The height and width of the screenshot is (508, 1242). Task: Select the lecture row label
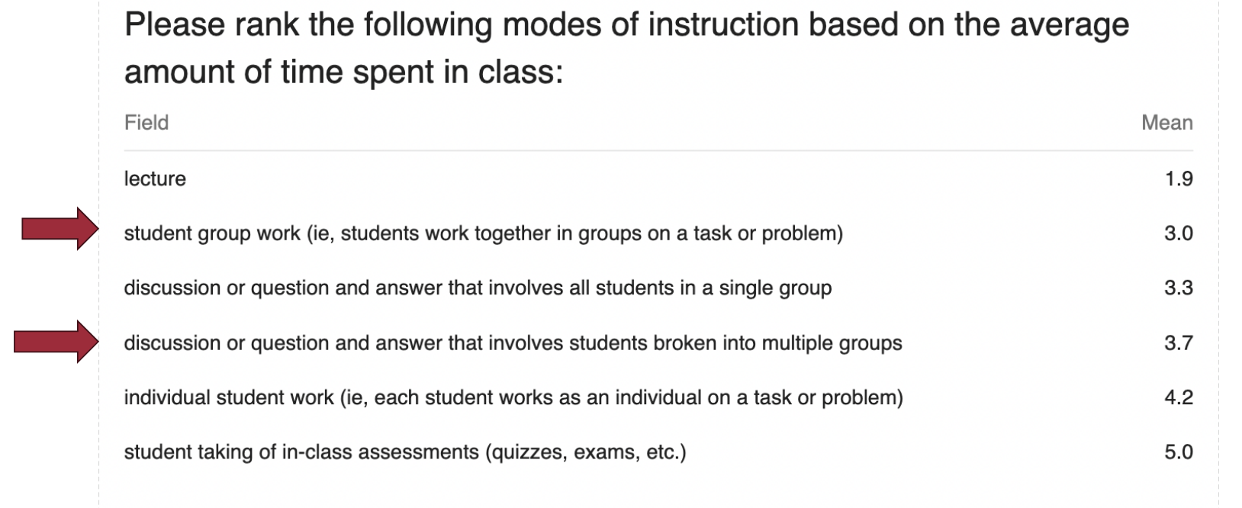coord(155,179)
